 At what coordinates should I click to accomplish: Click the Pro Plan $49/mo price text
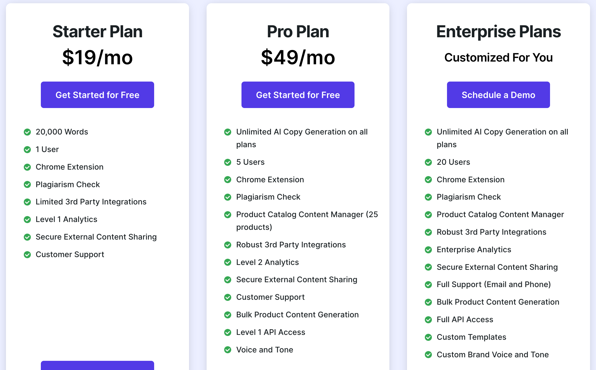[298, 57]
